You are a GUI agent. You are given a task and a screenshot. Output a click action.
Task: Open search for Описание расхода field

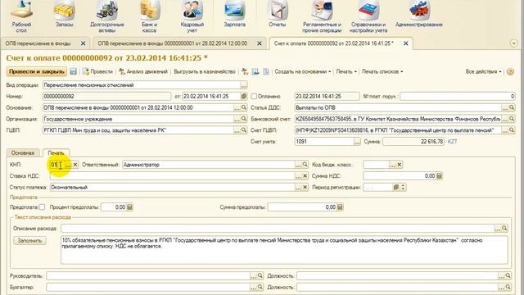coord(504,229)
